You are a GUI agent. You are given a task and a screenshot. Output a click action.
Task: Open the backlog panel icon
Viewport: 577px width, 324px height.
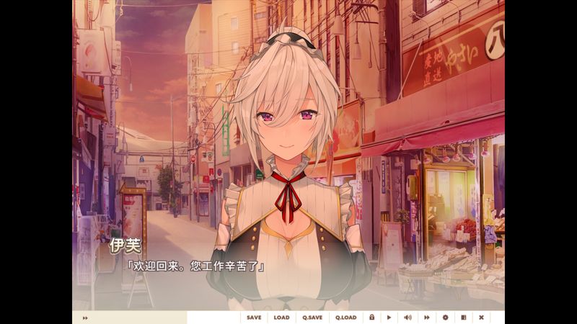click(464, 318)
